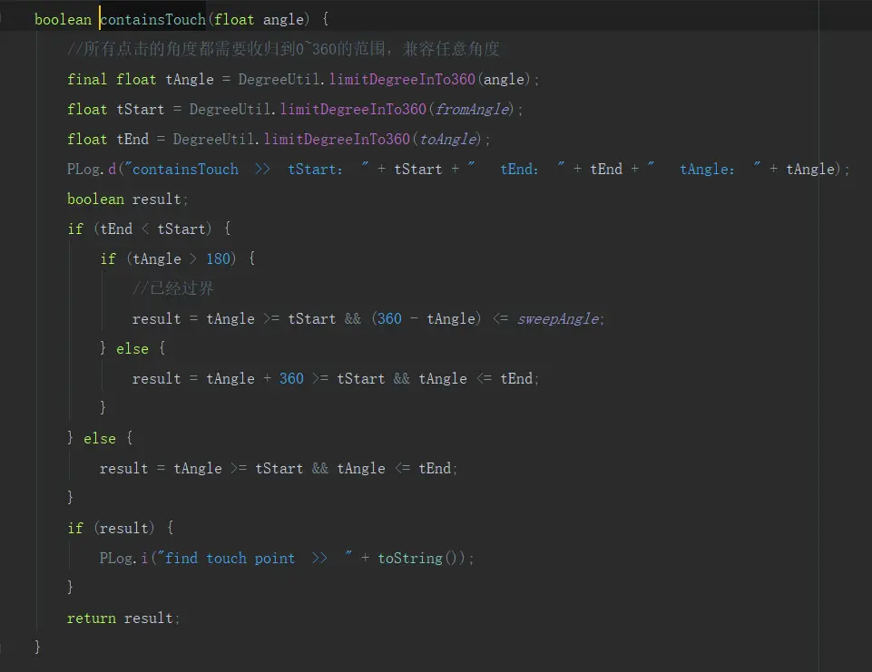Click limitDegreeInTo360 in the tStart line
The width and height of the screenshot is (872, 672).
coord(353,110)
